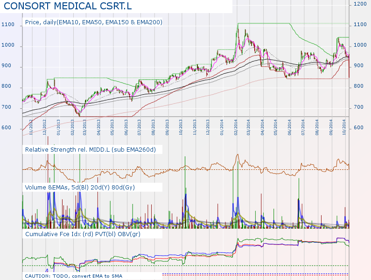
Task: Click the 1000 value on right price axis
Action: (360, 45)
